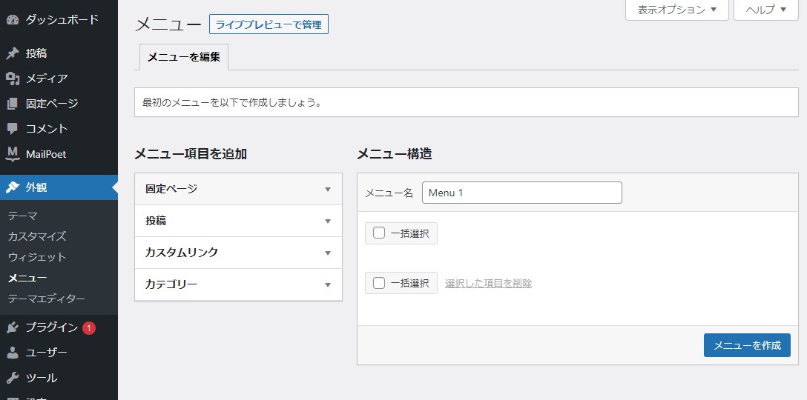This screenshot has width=807, height=400.
Task: Click the Dashboard gauge icon
Action: pyautogui.click(x=13, y=19)
